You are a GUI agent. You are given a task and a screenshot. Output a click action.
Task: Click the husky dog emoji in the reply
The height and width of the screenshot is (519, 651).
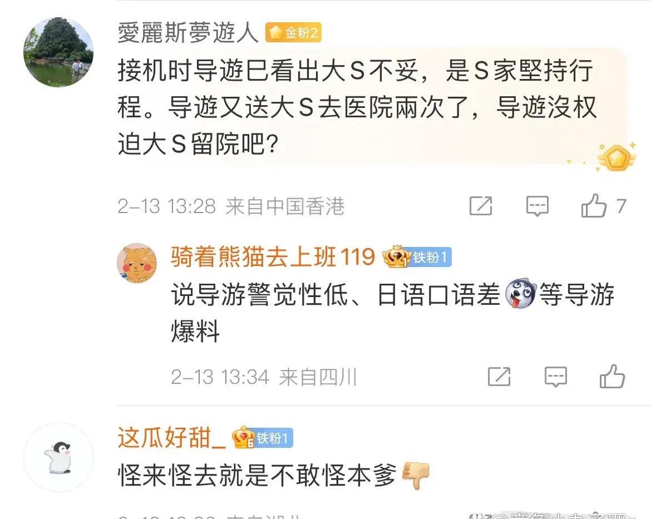point(520,294)
